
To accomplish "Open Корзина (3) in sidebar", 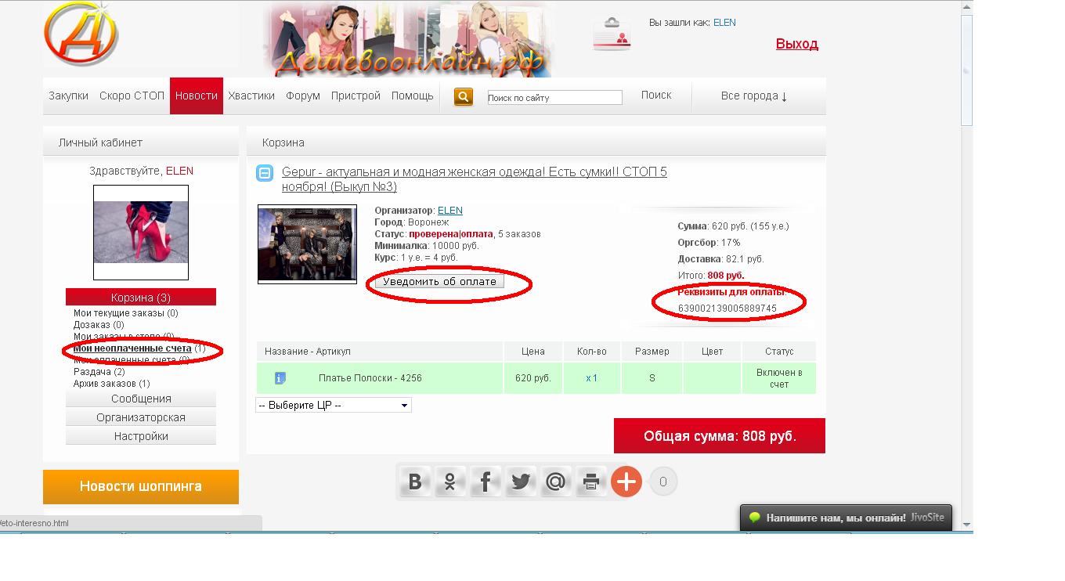I will click(141, 298).
